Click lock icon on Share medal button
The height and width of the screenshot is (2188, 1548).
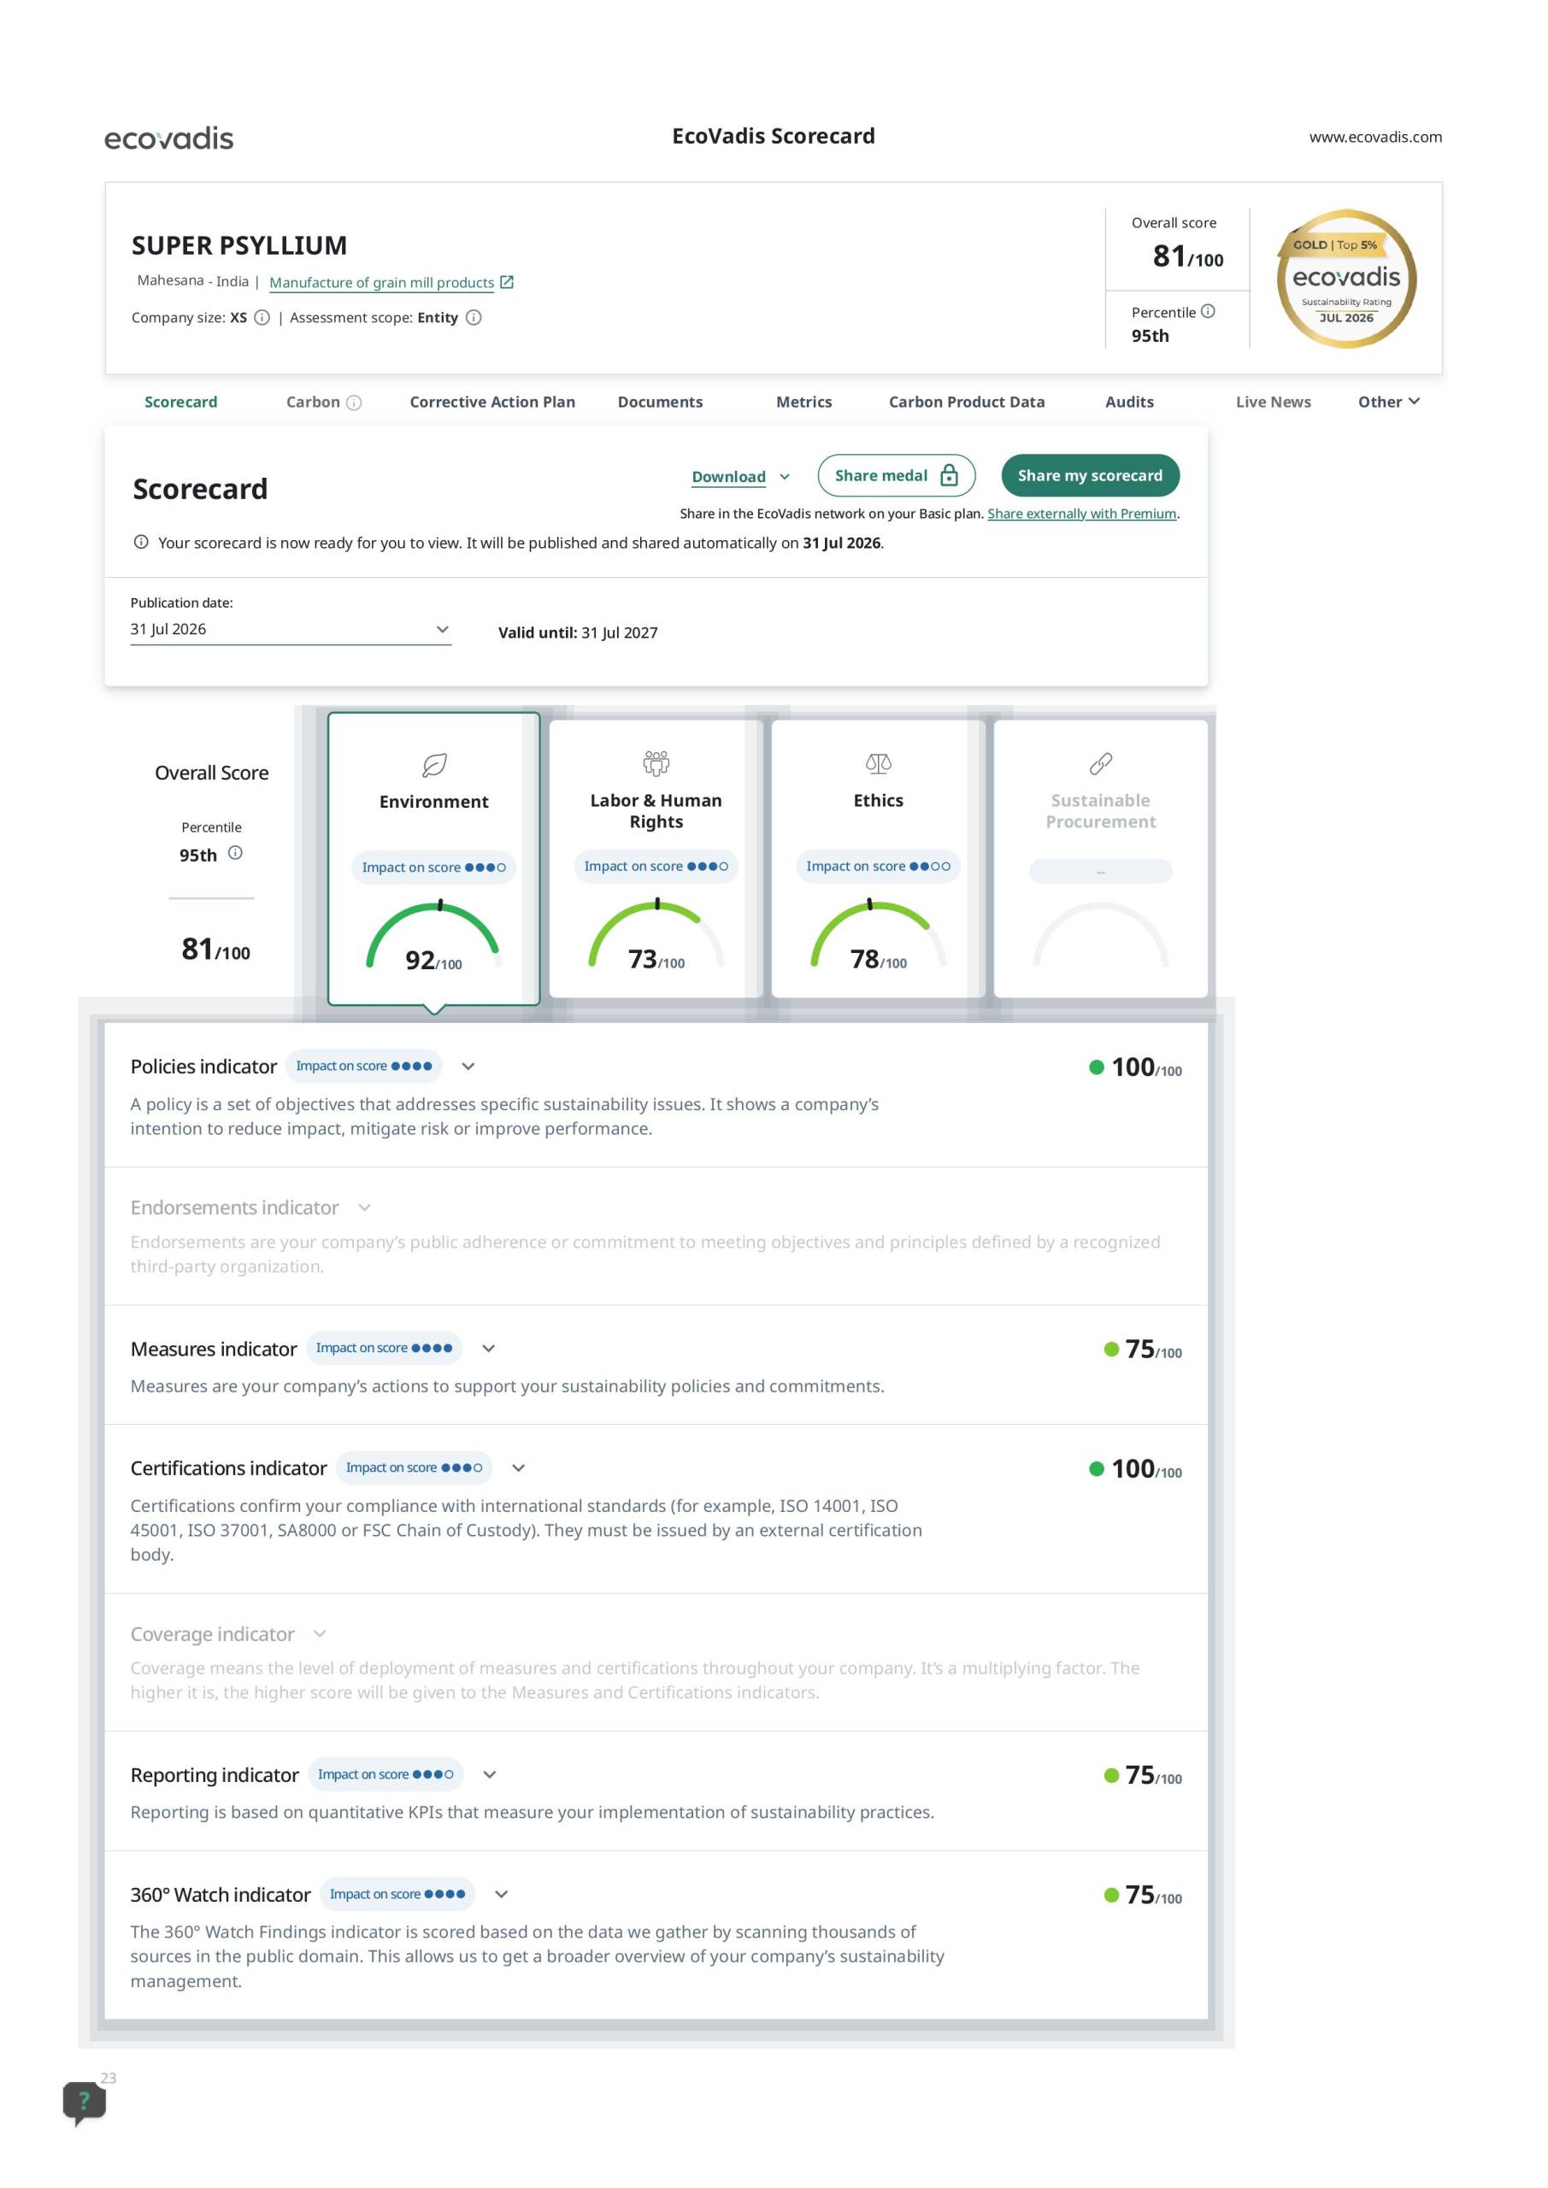click(950, 475)
